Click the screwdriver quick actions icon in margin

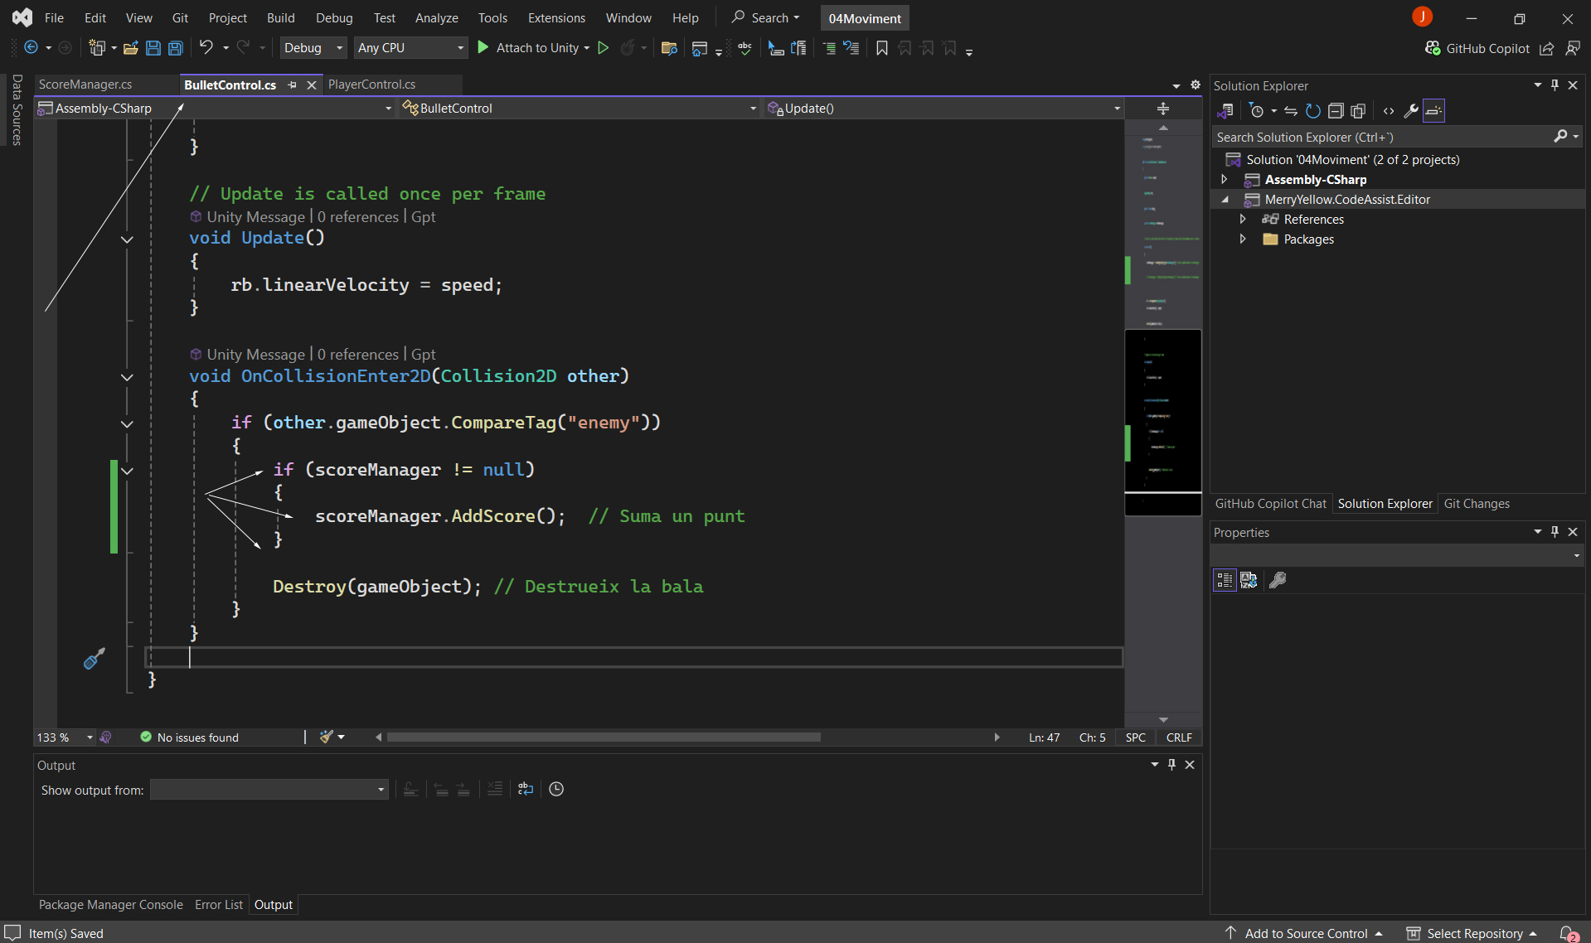pos(94,659)
